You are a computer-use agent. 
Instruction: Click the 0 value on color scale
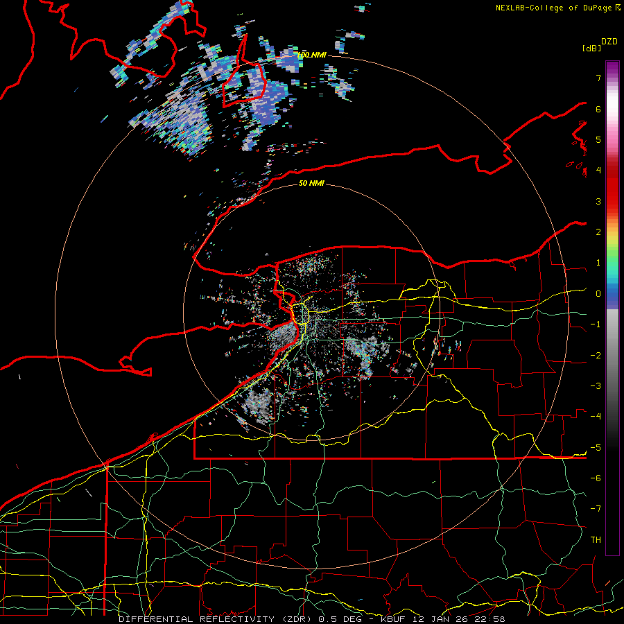[x=598, y=294]
